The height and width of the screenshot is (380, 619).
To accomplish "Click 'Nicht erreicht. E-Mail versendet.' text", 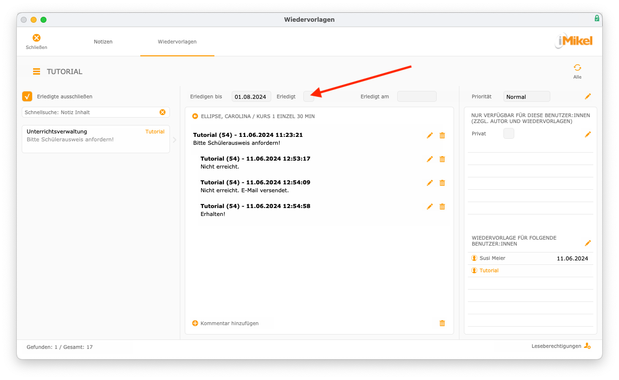I will 245,190.
